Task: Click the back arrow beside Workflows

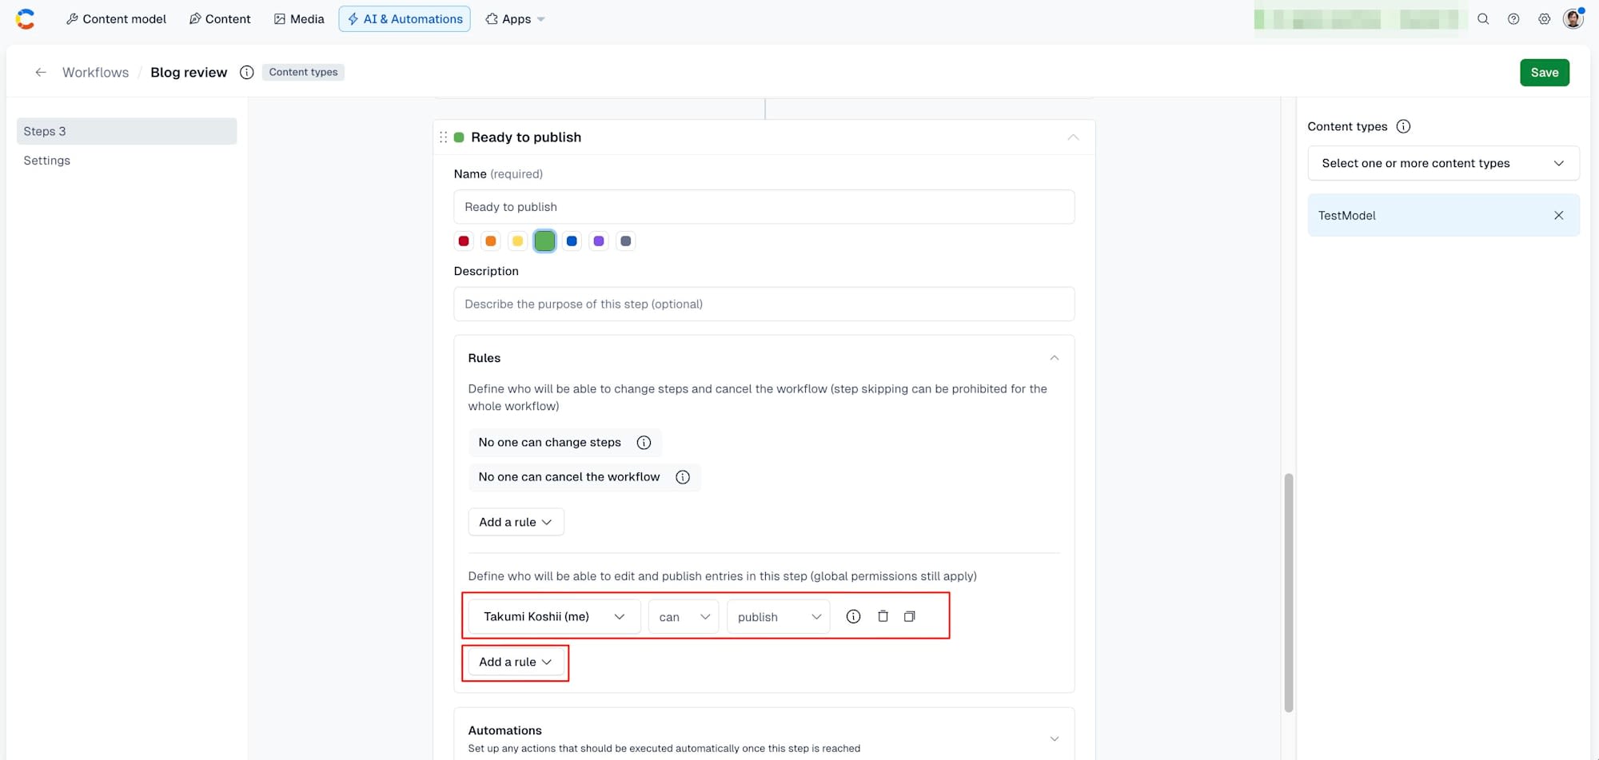Action: tap(41, 72)
